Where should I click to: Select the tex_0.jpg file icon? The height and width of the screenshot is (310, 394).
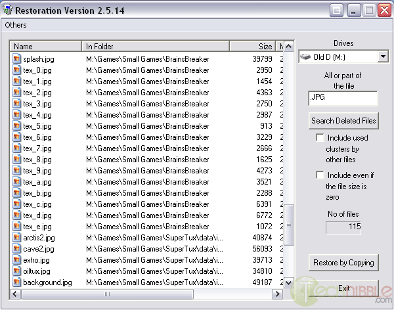coord(17,70)
